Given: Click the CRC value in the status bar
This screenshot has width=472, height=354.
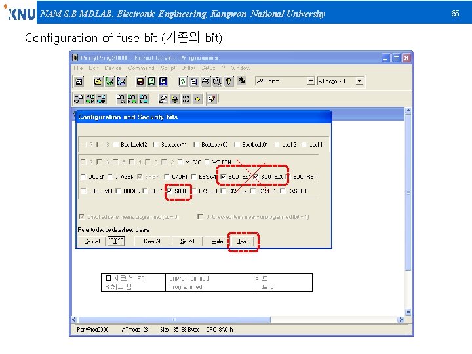Looking at the screenshot, I should pyautogui.click(x=220, y=330).
